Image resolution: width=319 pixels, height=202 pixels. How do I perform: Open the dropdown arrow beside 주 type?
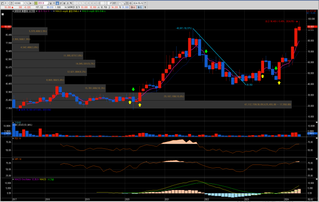click(8, 3)
